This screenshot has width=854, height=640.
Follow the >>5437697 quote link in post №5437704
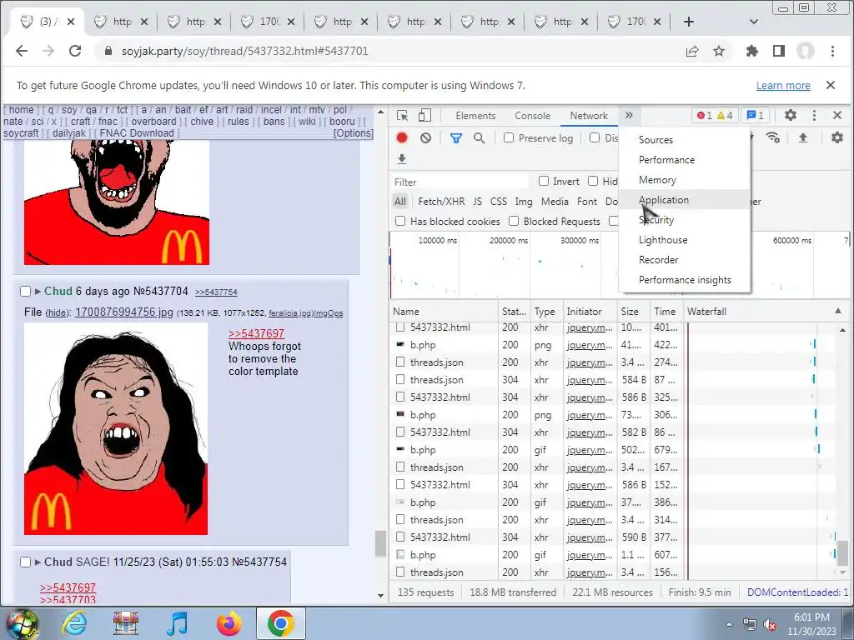[x=256, y=333]
